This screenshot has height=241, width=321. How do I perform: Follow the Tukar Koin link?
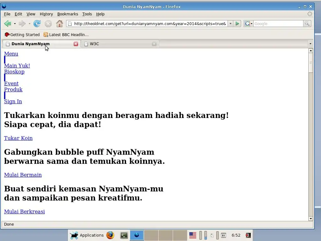click(18, 138)
